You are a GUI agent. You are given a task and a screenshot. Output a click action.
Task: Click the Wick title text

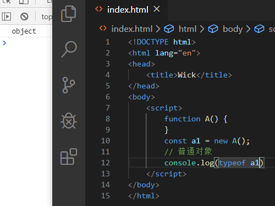187,75
